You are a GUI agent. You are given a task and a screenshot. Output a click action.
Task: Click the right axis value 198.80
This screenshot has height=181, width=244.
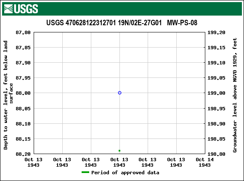pyautogui.click(x=217, y=154)
